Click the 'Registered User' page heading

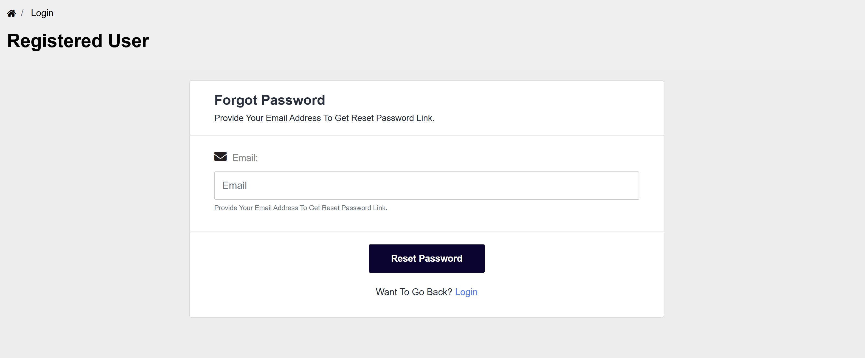(x=78, y=41)
